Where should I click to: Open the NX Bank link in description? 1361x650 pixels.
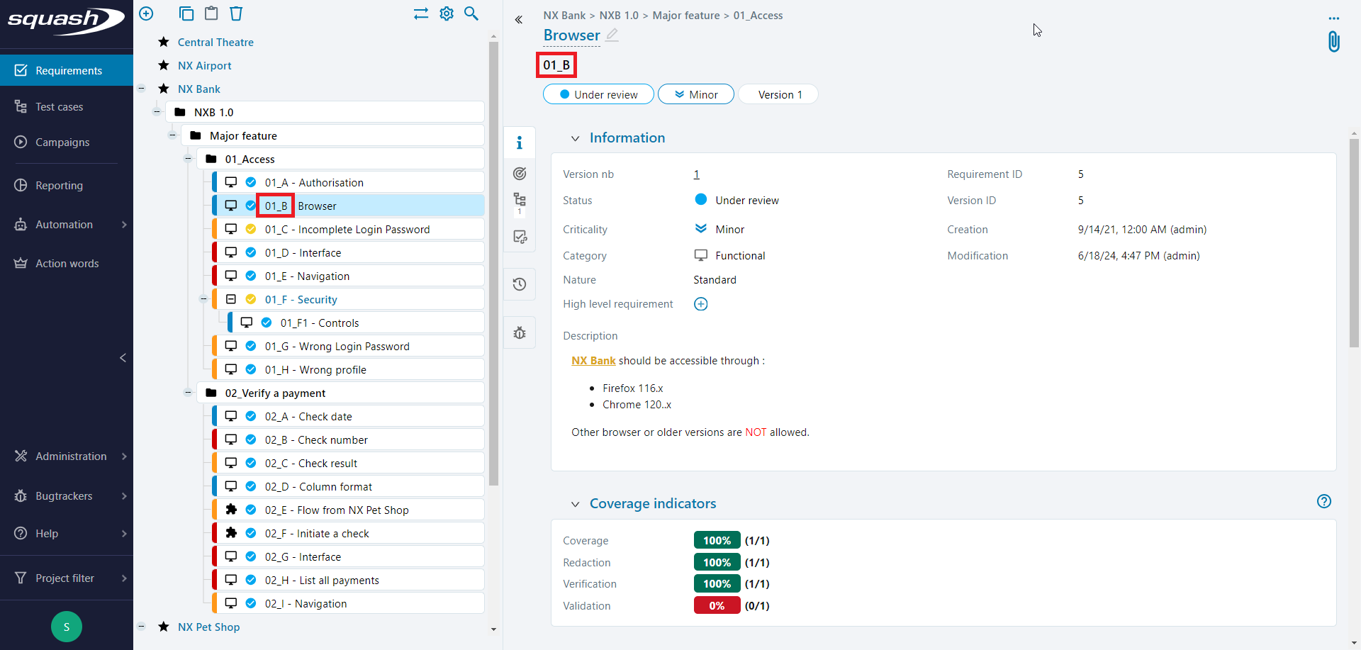point(593,361)
